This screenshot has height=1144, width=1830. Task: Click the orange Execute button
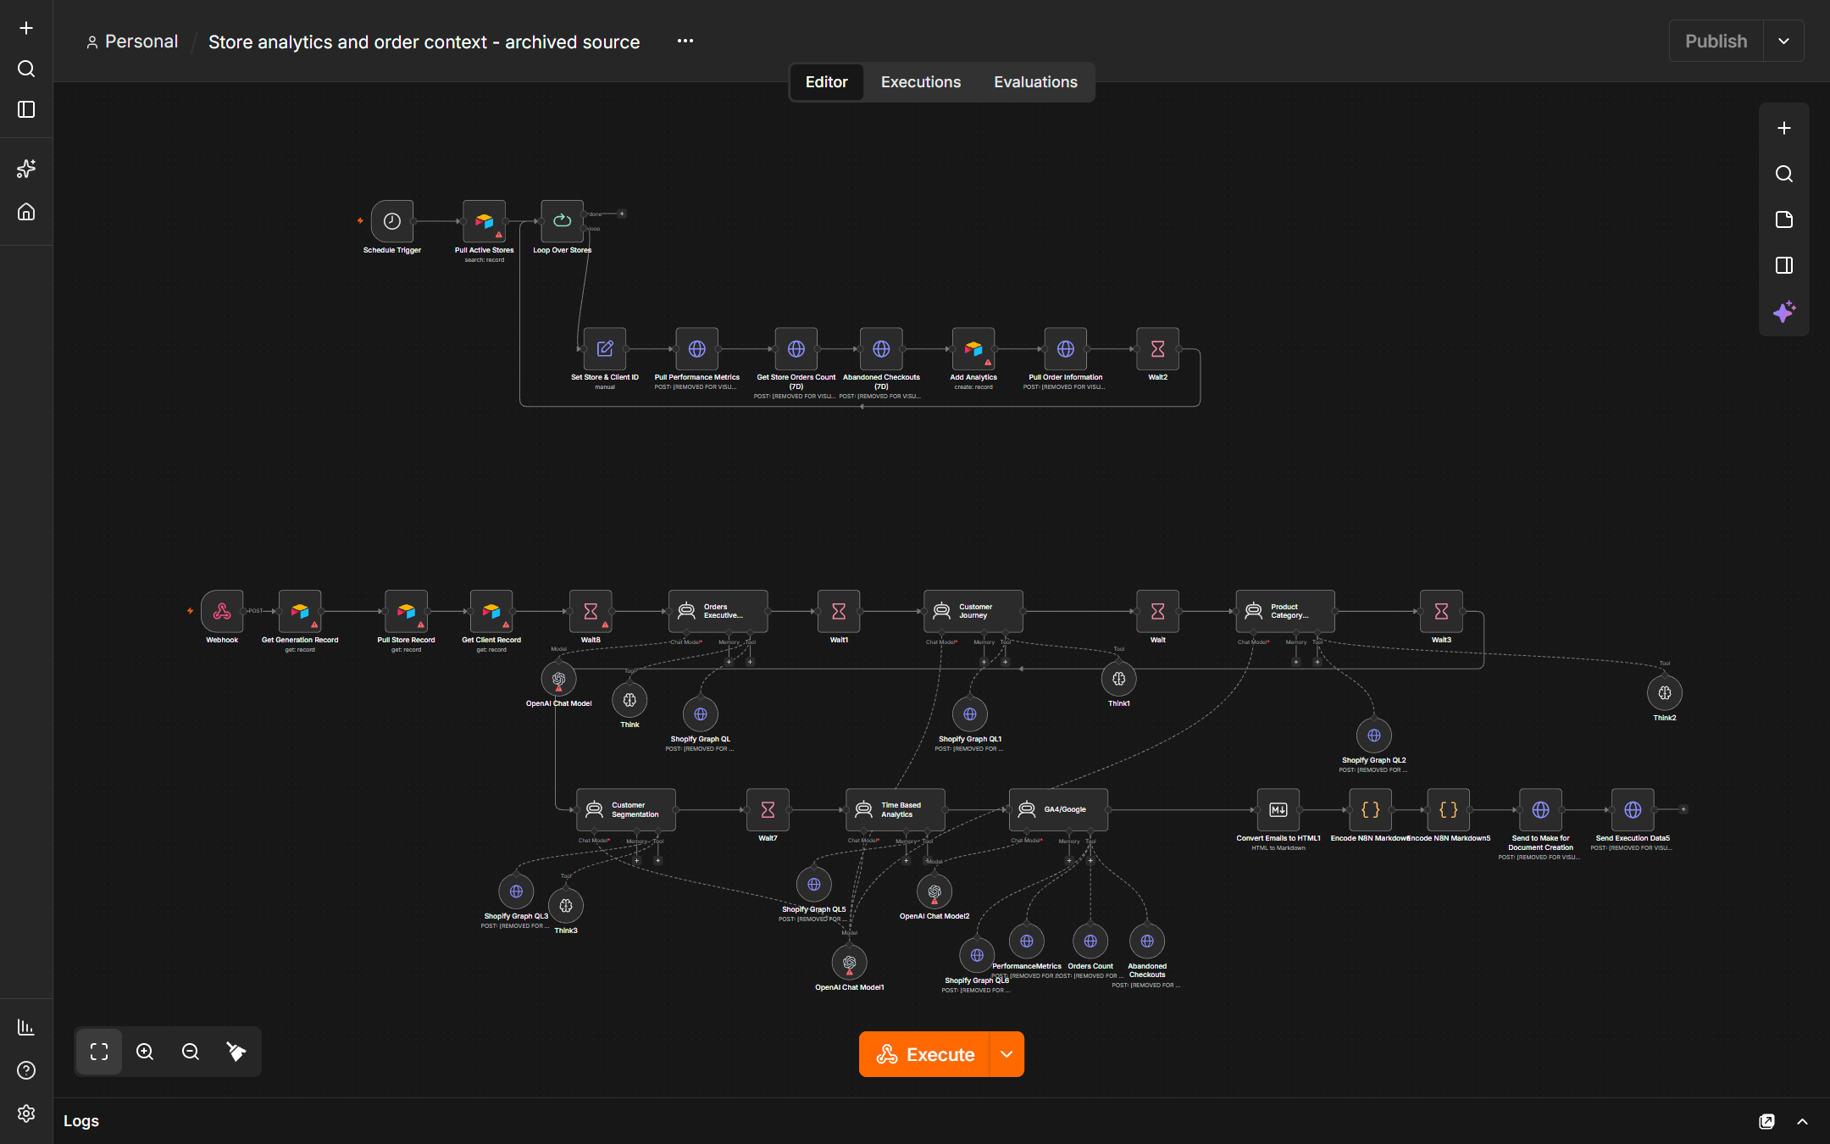[924, 1054]
